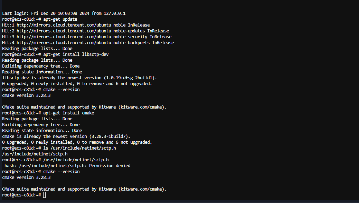
Task: Select the apt-get update command text
Action: (x=60, y=19)
